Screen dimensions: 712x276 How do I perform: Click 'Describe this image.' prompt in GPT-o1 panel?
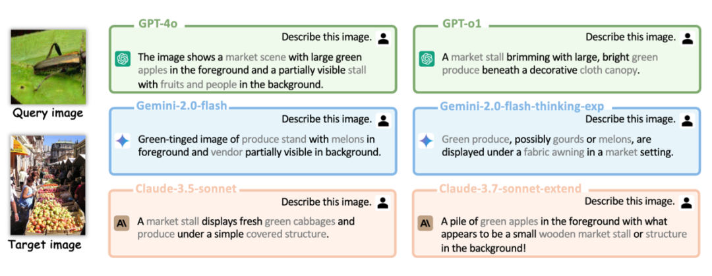(x=630, y=38)
